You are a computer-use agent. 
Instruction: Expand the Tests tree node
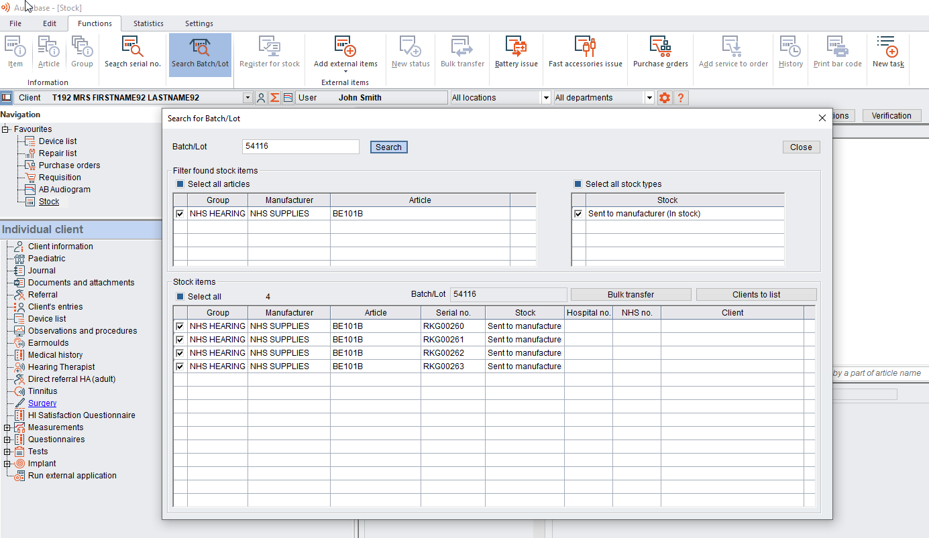pyautogui.click(x=7, y=452)
